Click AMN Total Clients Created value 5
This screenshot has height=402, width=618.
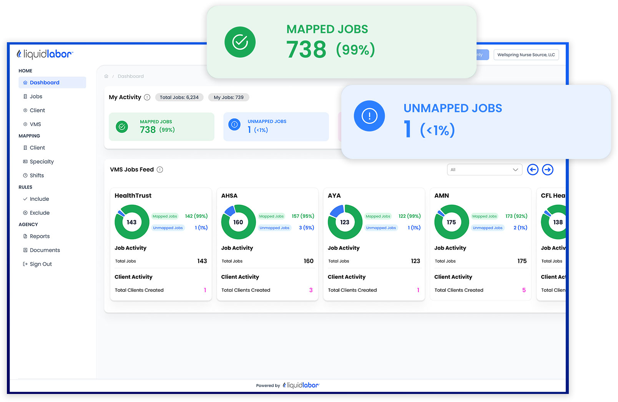coord(524,290)
